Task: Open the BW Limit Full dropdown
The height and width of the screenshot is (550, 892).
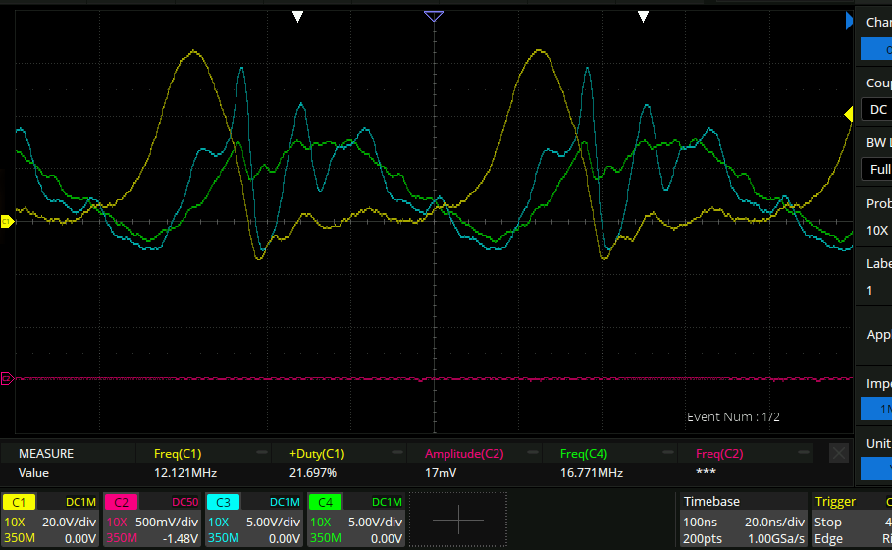Action: 875,170
